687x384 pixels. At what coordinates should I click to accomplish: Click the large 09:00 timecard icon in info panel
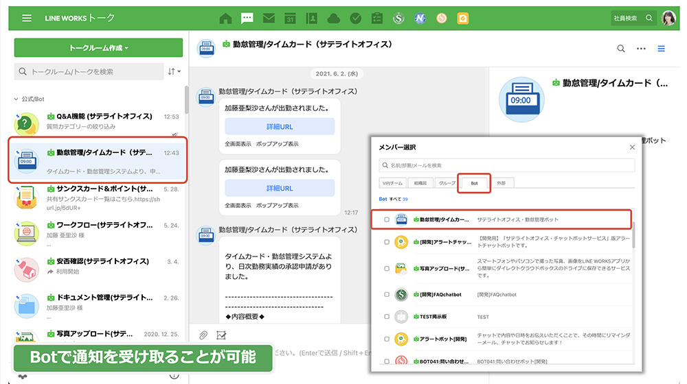(x=521, y=99)
